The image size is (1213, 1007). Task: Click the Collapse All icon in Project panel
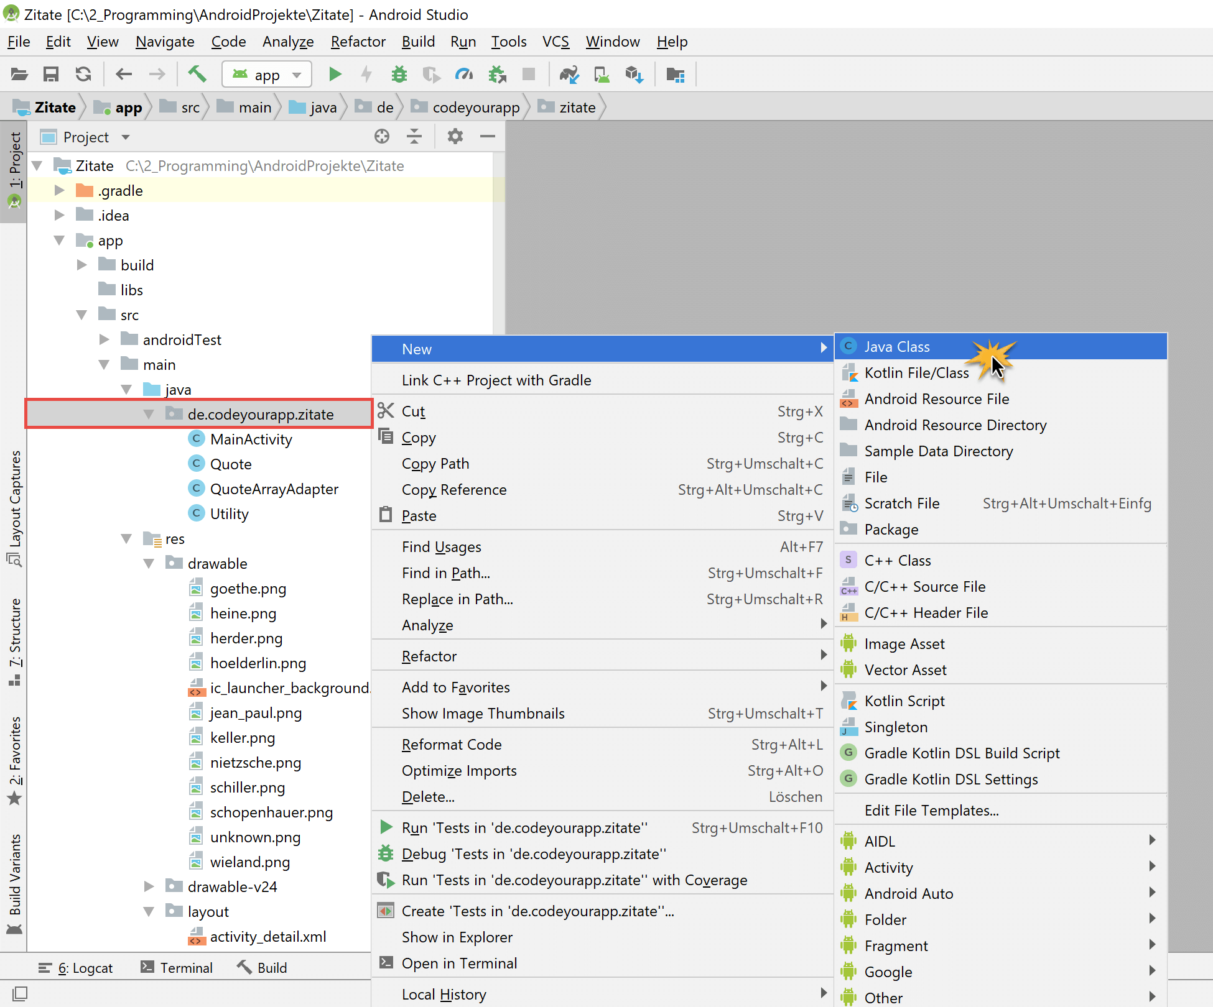coord(414,136)
